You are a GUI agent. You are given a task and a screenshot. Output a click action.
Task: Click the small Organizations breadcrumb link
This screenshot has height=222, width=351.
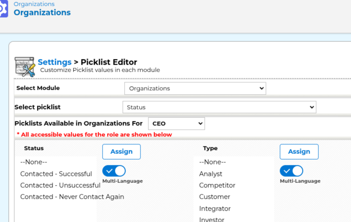[34, 4]
